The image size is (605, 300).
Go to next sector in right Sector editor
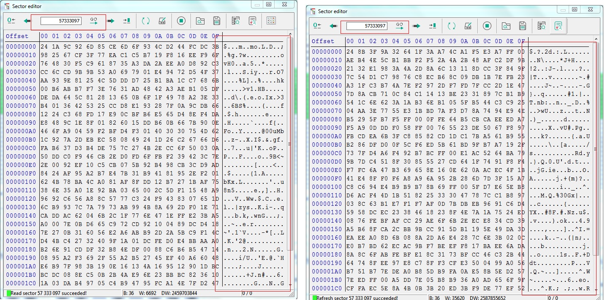(417, 26)
